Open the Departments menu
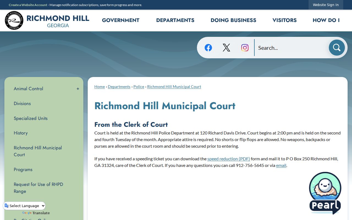The image size is (352, 220). click(x=175, y=20)
